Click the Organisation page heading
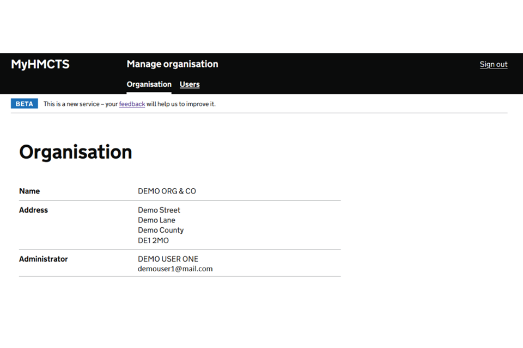 click(76, 152)
